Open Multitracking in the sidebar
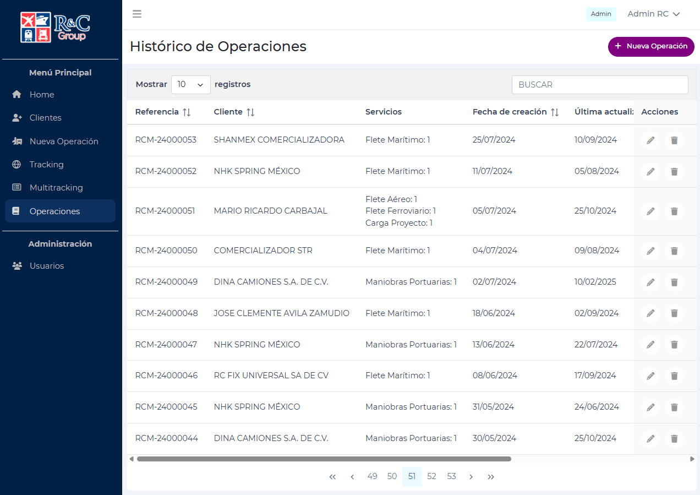700x495 pixels. click(x=61, y=188)
